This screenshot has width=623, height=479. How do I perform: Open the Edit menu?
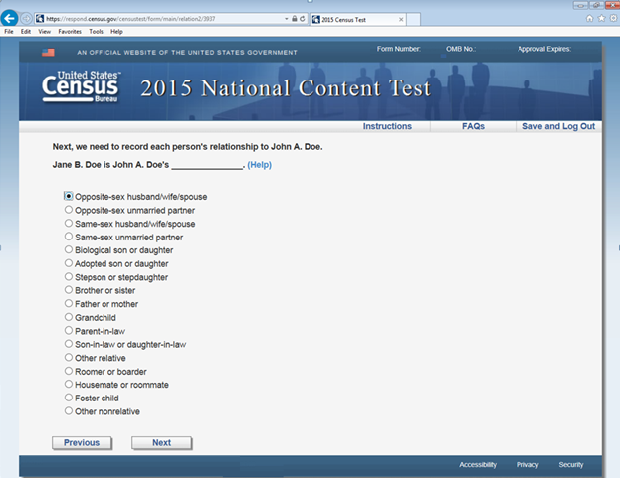(26, 32)
